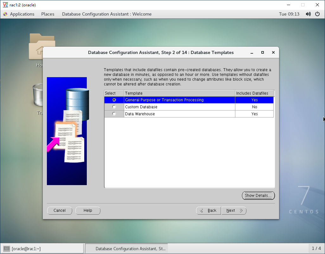Image resolution: width=325 pixels, height=254 pixels.
Task: Click the Back button
Action: 208,211
